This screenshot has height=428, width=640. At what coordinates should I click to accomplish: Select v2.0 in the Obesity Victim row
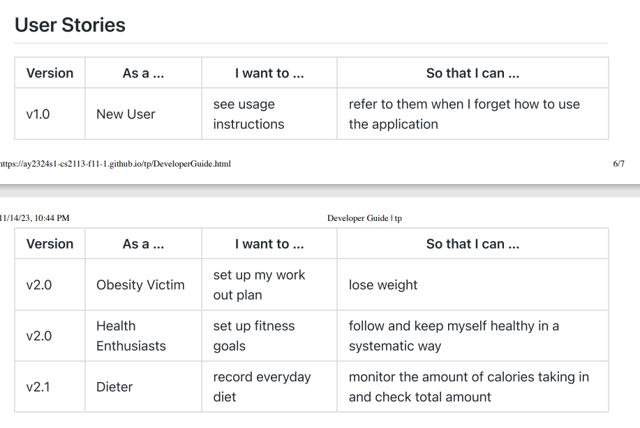click(39, 285)
